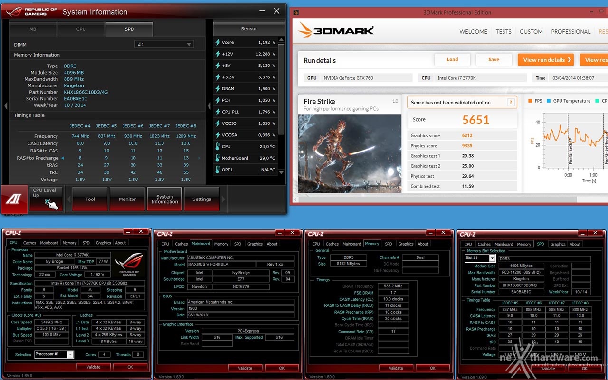
Task: Open the DIMM #1 dropdown
Action: point(164,44)
